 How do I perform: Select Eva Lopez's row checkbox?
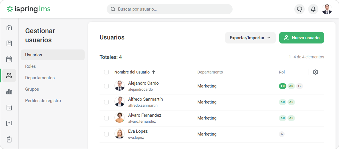tap(106, 134)
